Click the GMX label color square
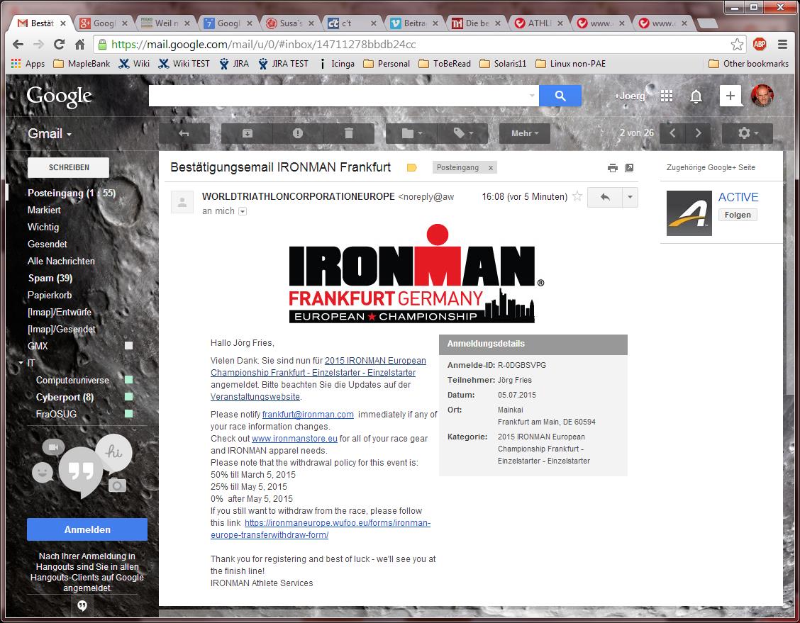800x623 pixels. (x=128, y=346)
